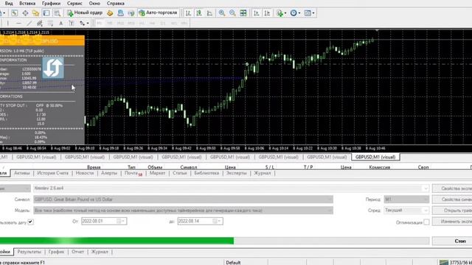Open the tester График tab
This screenshot has height=265, width=472.
click(56, 252)
